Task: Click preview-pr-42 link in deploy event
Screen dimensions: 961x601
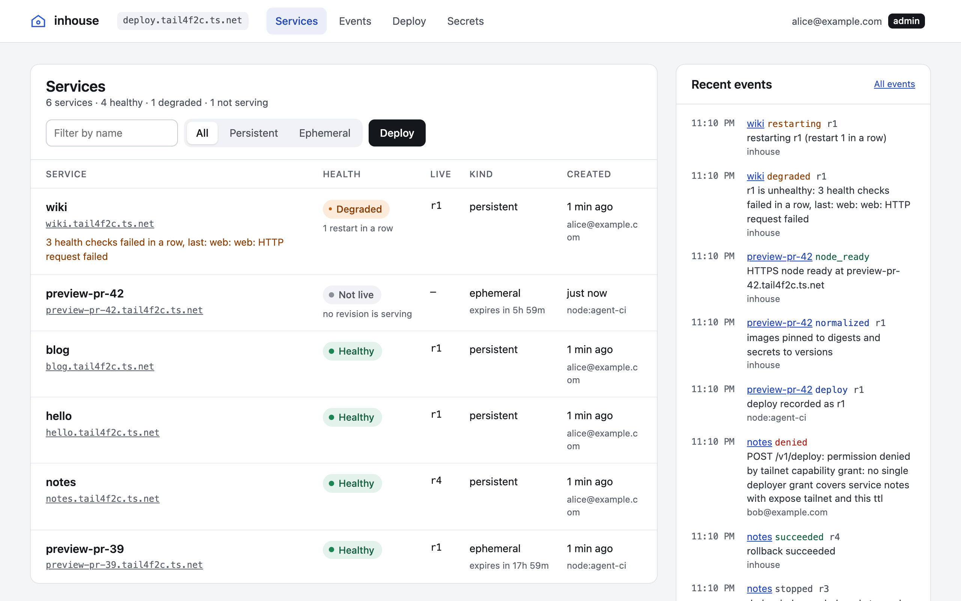Action: [779, 390]
